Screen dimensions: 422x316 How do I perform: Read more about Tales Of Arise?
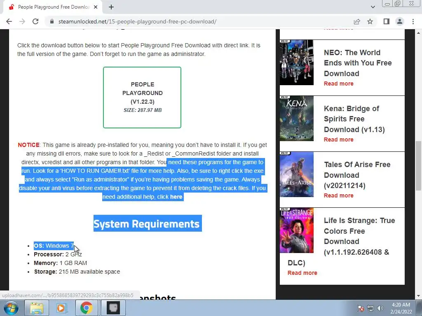pyautogui.click(x=339, y=195)
